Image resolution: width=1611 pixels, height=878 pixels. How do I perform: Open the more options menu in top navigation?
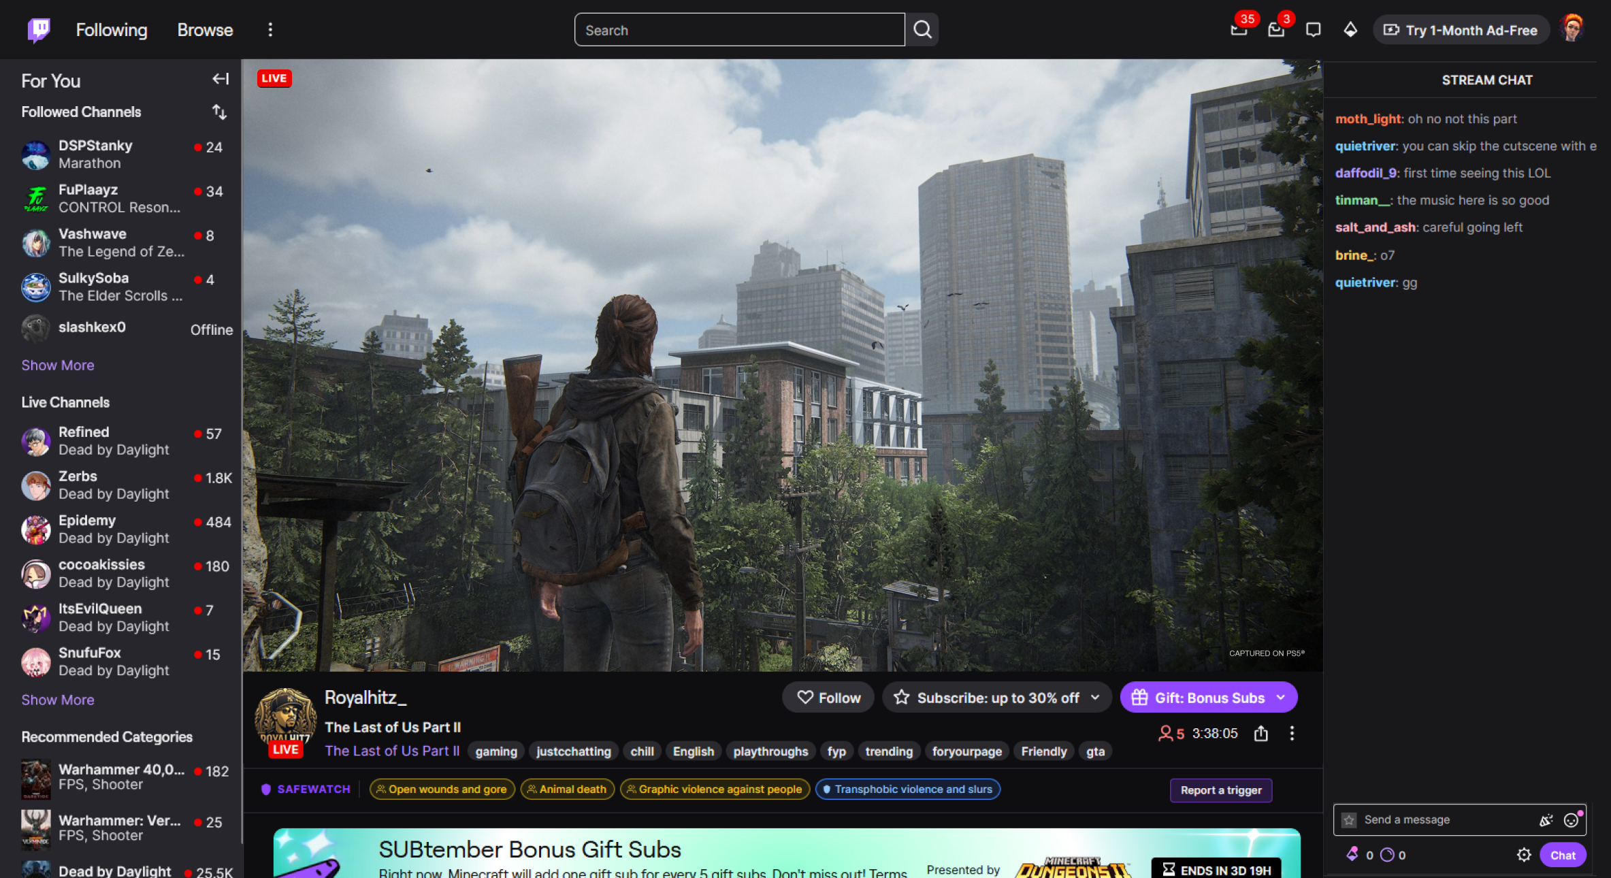point(270,30)
